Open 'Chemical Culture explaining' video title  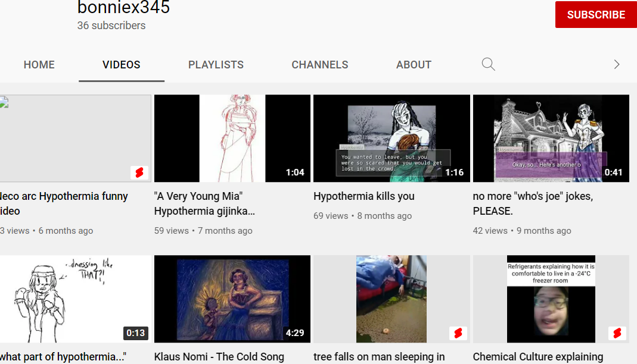(x=538, y=357)
